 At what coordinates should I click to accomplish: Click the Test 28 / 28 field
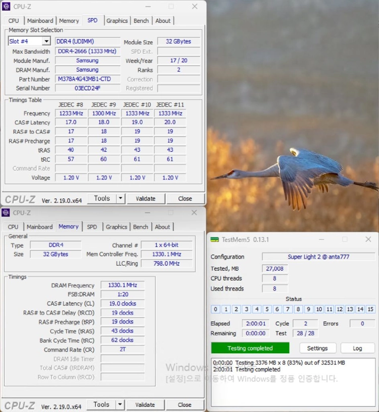tap(305, 333)
